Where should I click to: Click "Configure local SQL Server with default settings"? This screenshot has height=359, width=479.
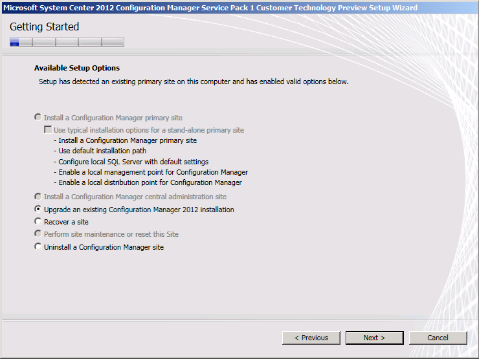[x=131, y=162]
